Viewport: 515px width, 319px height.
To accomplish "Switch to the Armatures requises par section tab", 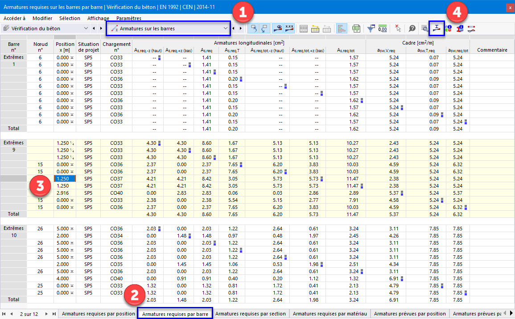I will (251, 314).
